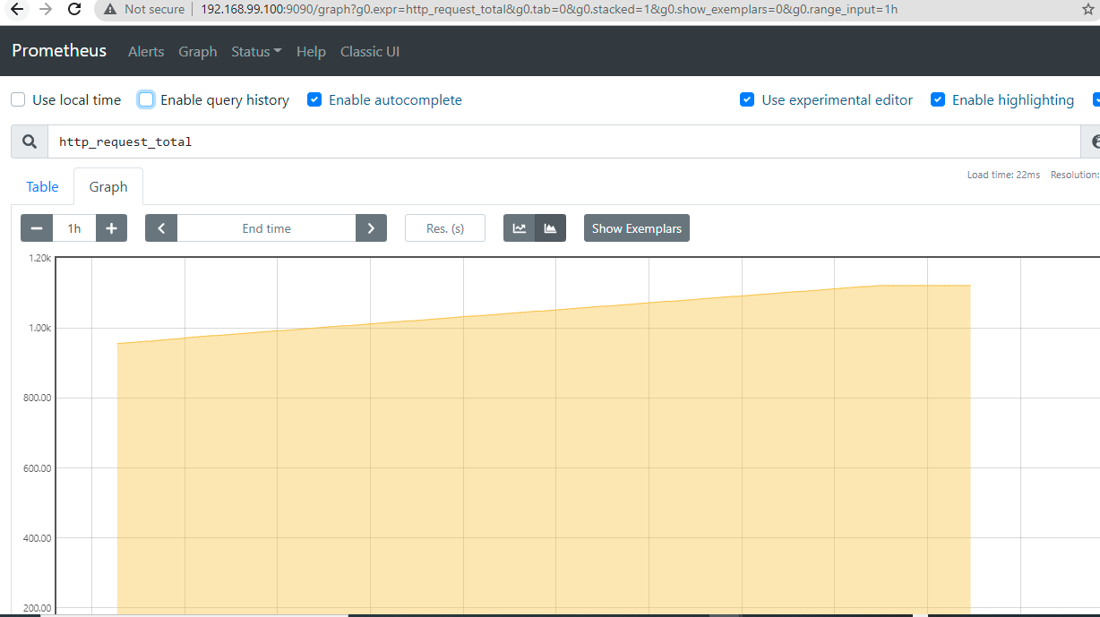Reload the page in the browser
The height and width of the screenshot is (617, 1100).
click(73, 10)
